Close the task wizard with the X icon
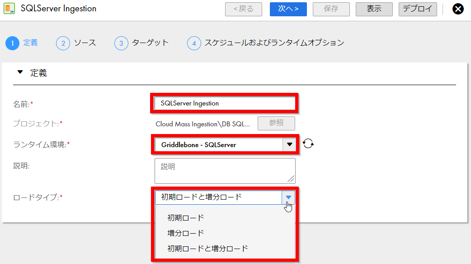 [x=458, y=9]
